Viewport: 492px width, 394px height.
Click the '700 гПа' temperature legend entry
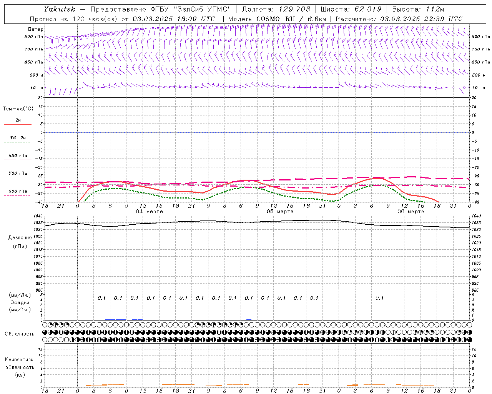pos(18,174)
